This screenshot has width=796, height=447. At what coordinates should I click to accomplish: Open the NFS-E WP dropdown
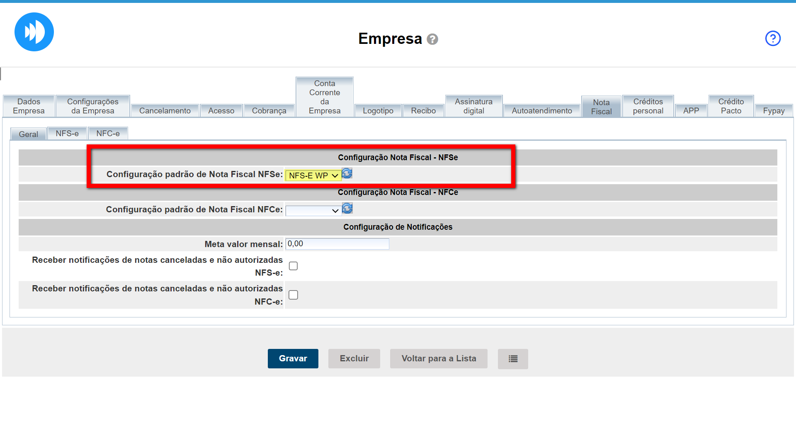(313, 175)
